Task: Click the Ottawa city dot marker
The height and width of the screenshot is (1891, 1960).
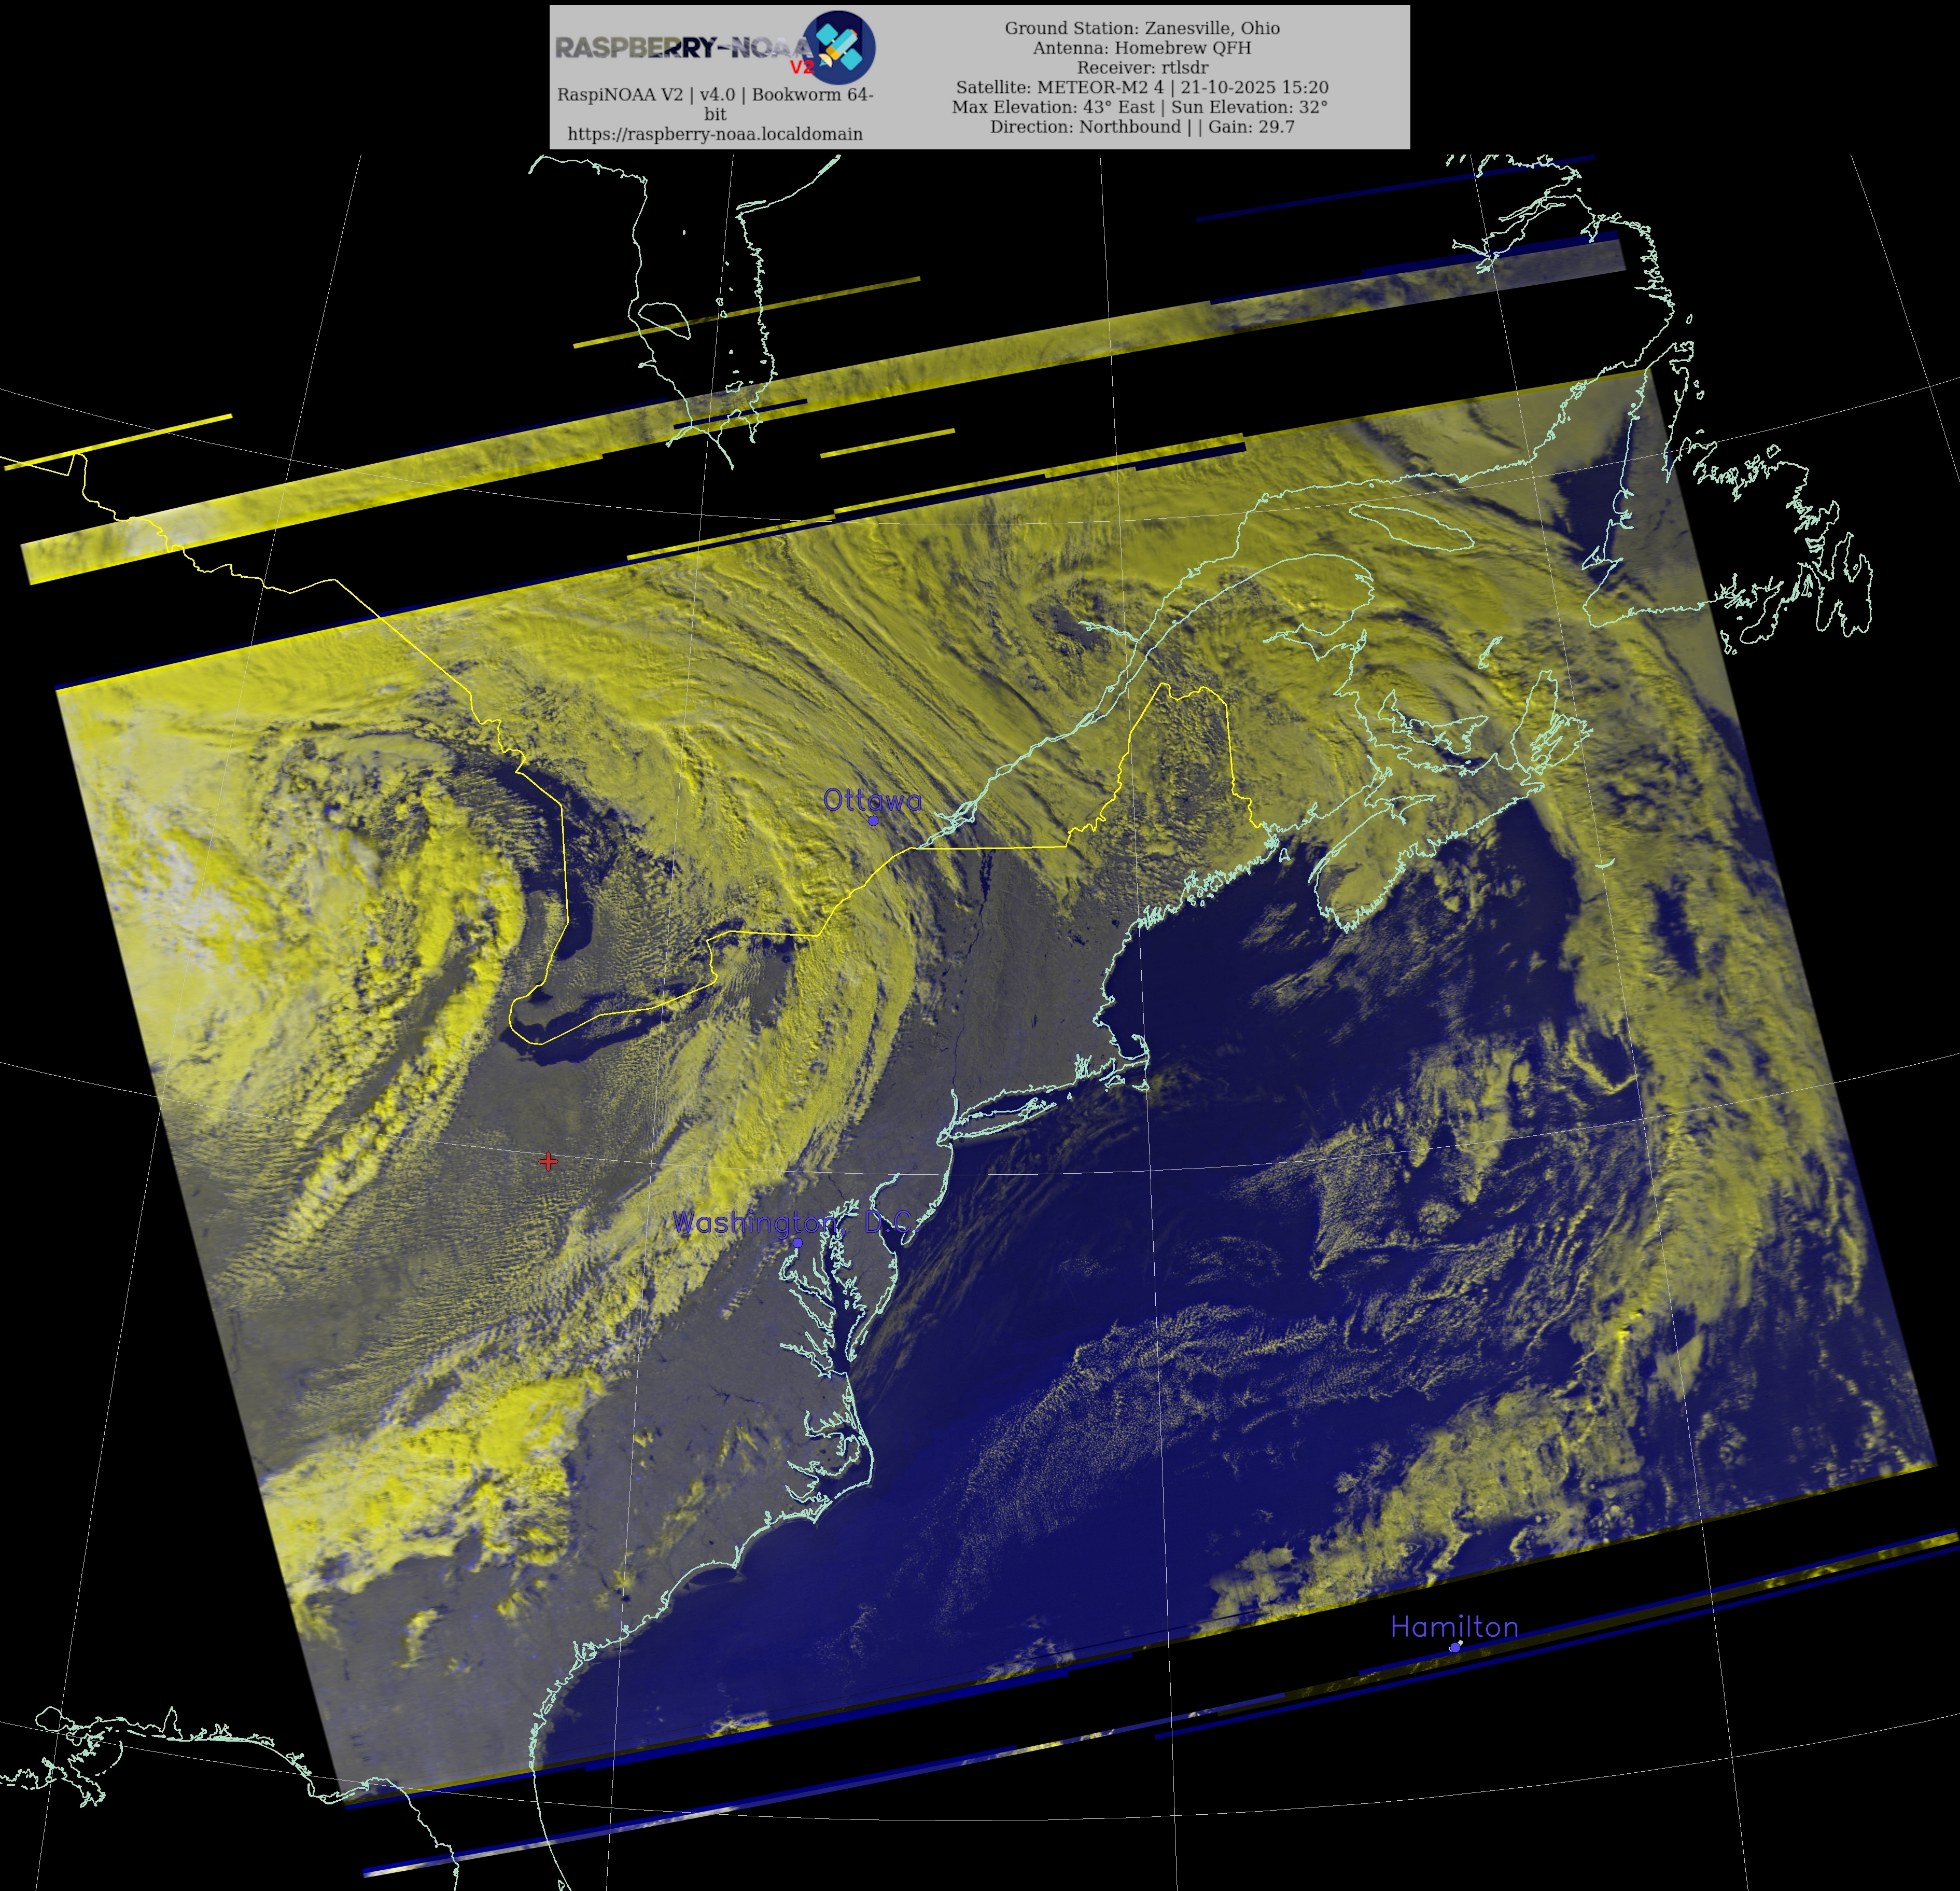Action: coord(873,820)
